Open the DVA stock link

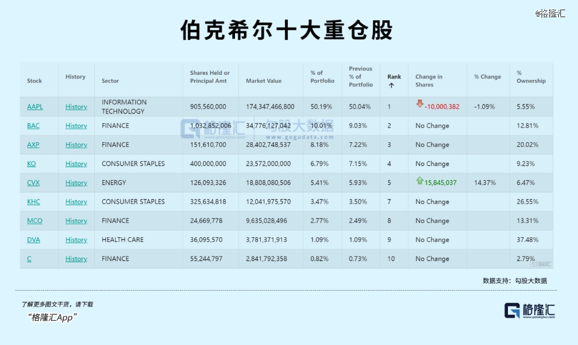34,240
